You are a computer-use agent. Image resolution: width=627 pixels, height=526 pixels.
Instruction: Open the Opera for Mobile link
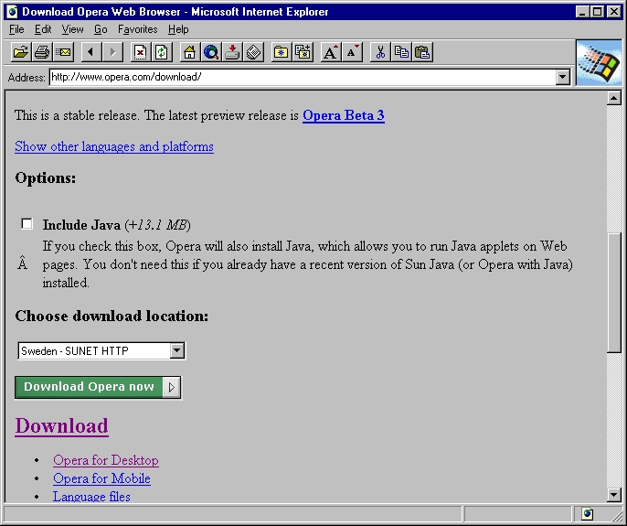coord(101,478)
